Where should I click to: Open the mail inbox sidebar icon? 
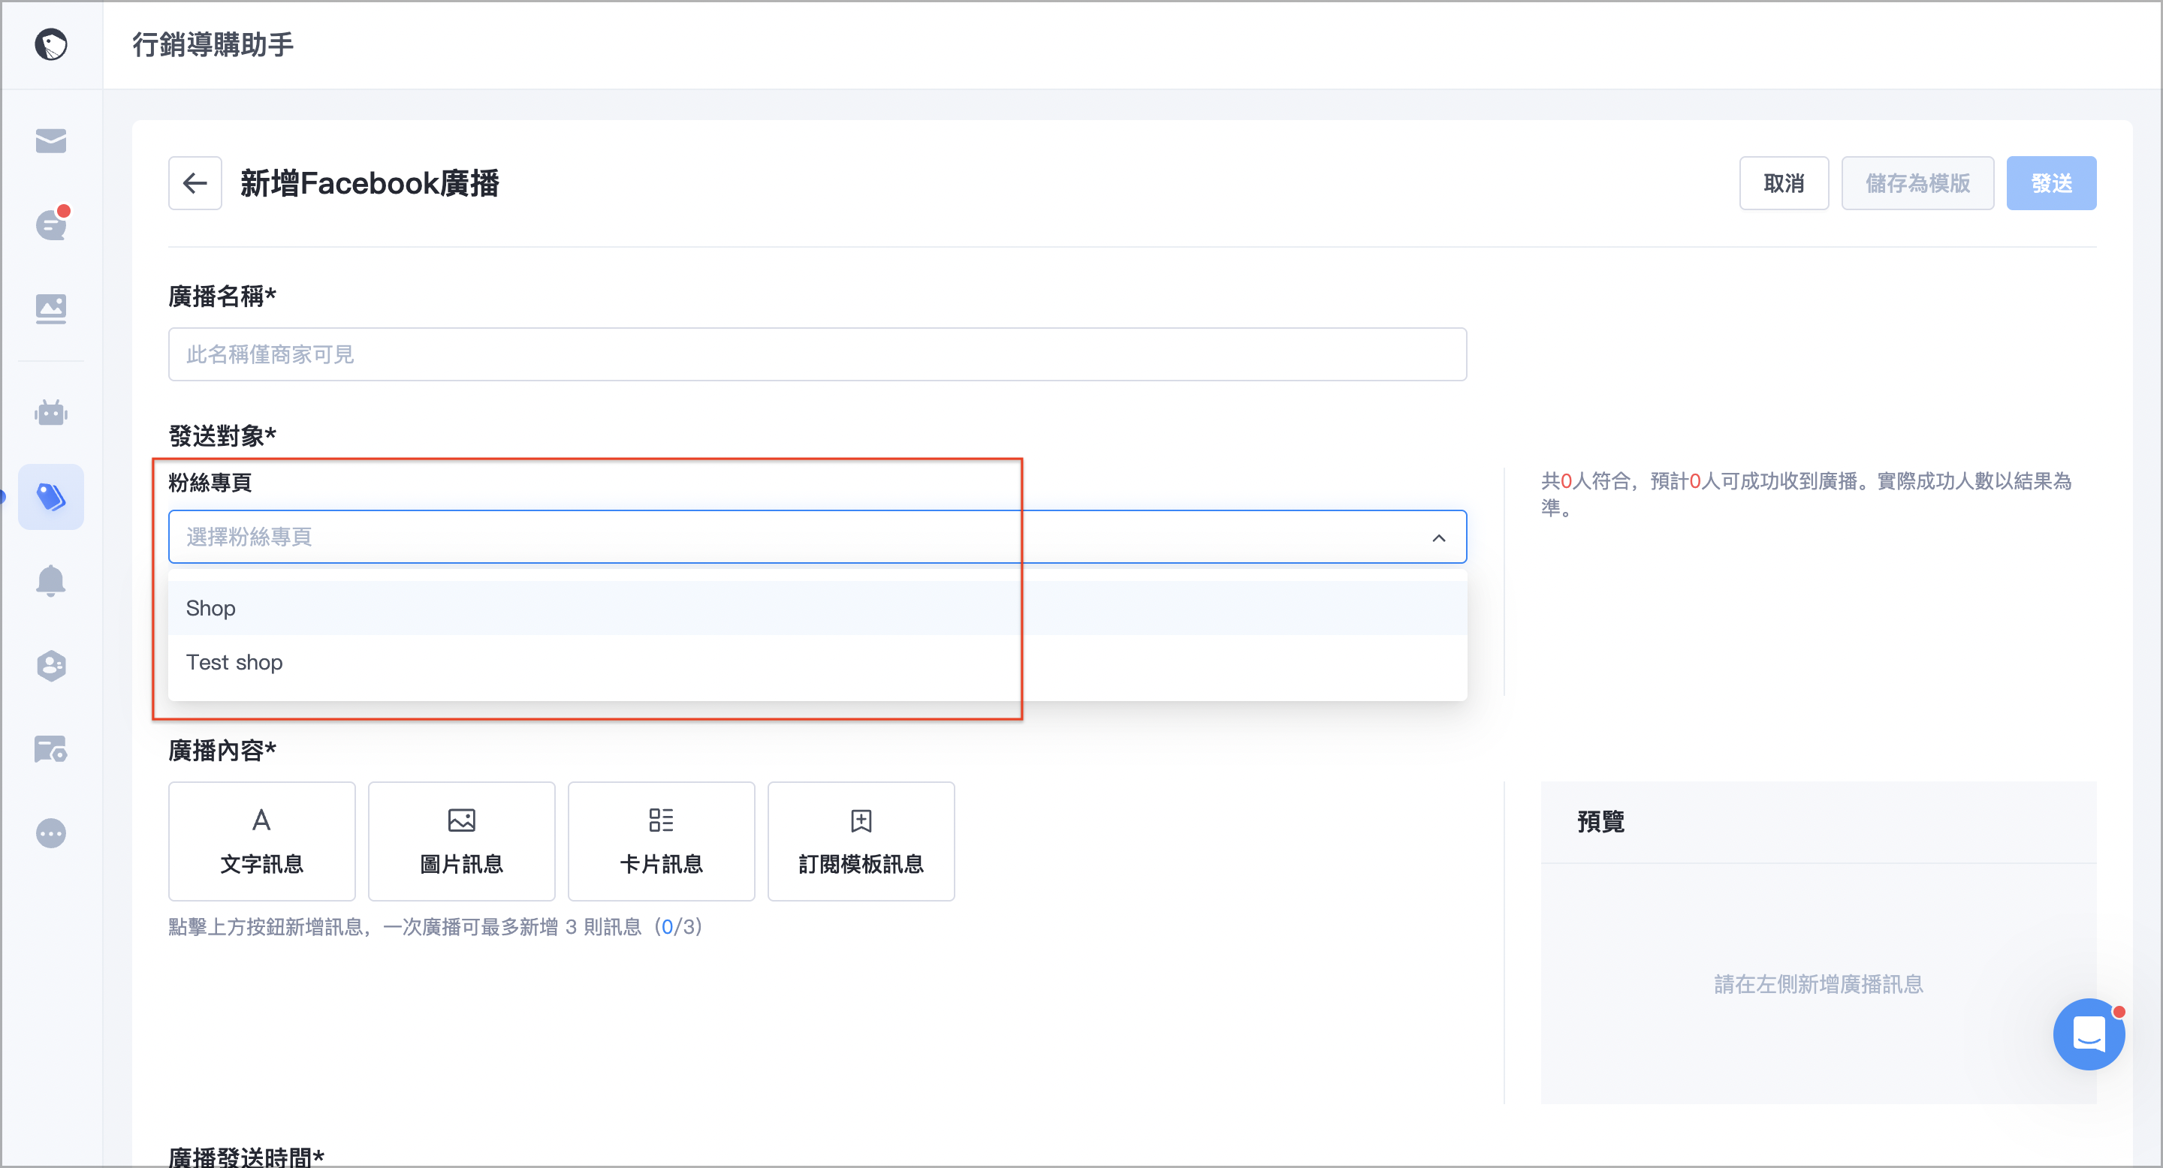(51, 141)
